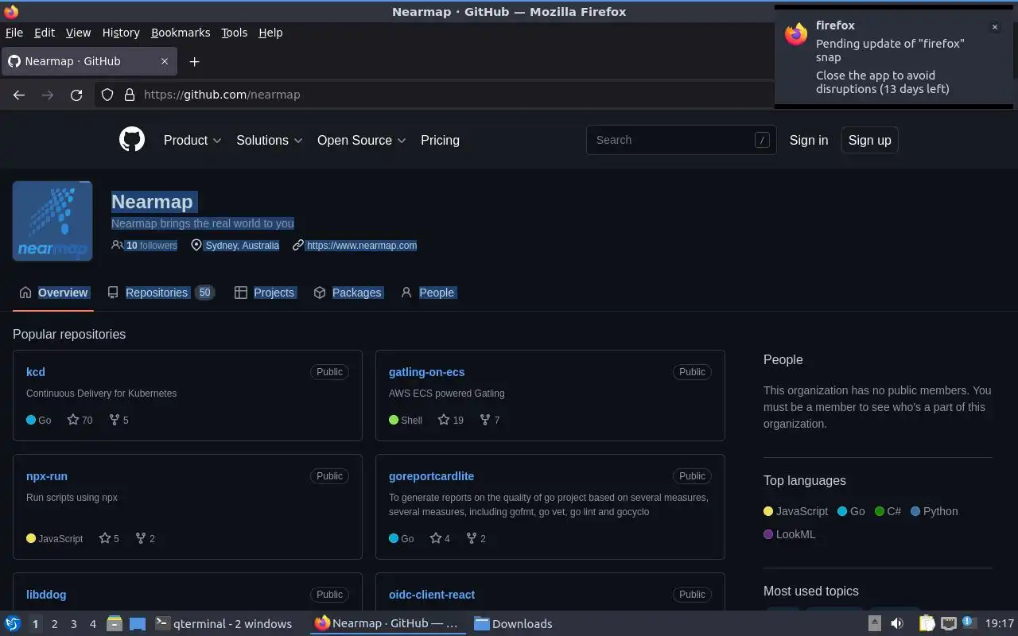
Task: Click the forward navigation arrow
Action: click(48, 95)
